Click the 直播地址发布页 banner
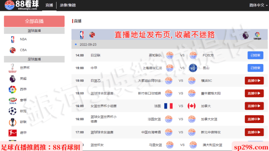The image size is (269, 151). coord(170,34)
